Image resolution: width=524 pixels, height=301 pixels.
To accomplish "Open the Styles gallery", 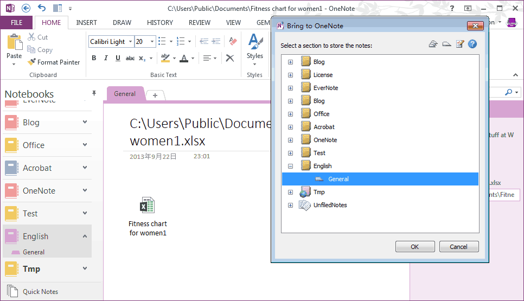I will coord(255,49).
